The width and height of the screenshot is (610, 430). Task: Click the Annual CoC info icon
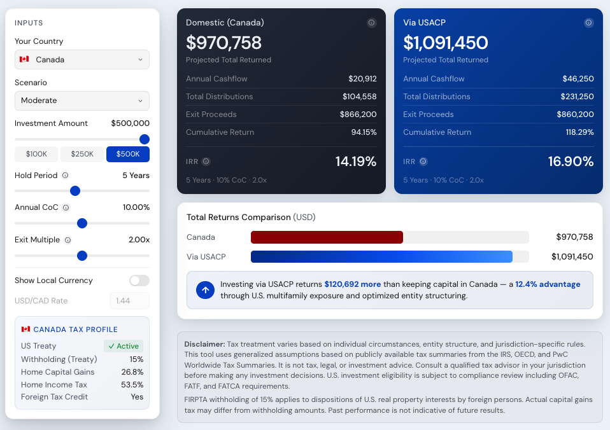66,207
